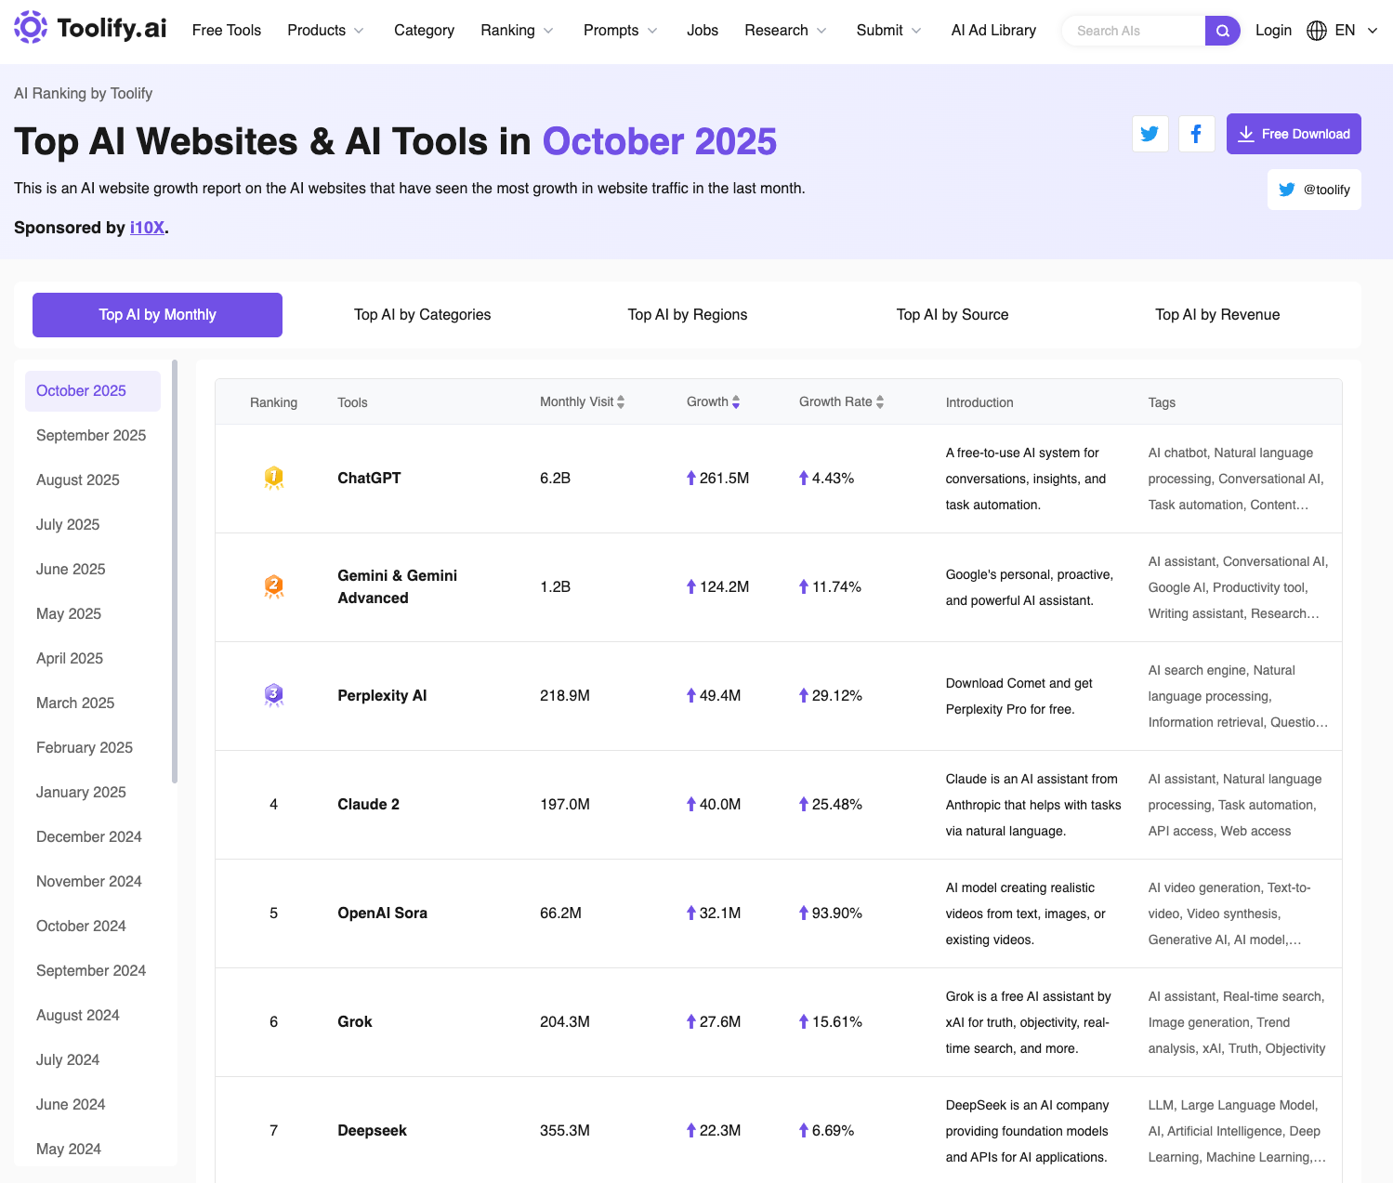The height and width of the screenshot is (1183, 1393).
Task: Switch to Top AI by Categories tab
Action: coord(422,315)
